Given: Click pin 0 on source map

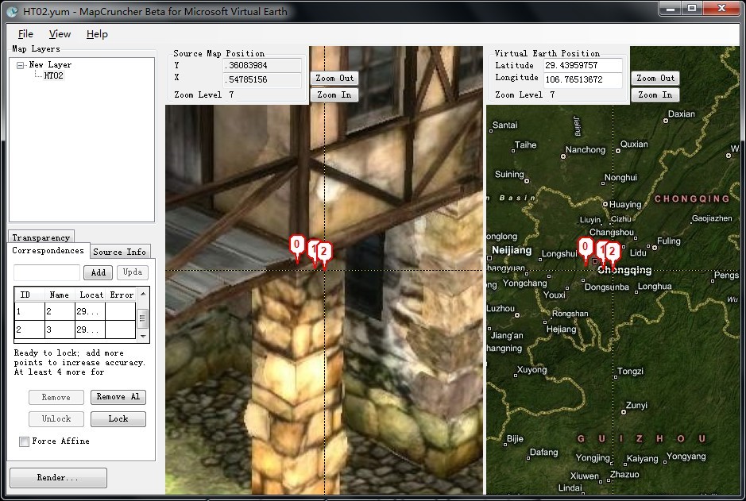Looking at the screenshot, I should coord(297,247).
